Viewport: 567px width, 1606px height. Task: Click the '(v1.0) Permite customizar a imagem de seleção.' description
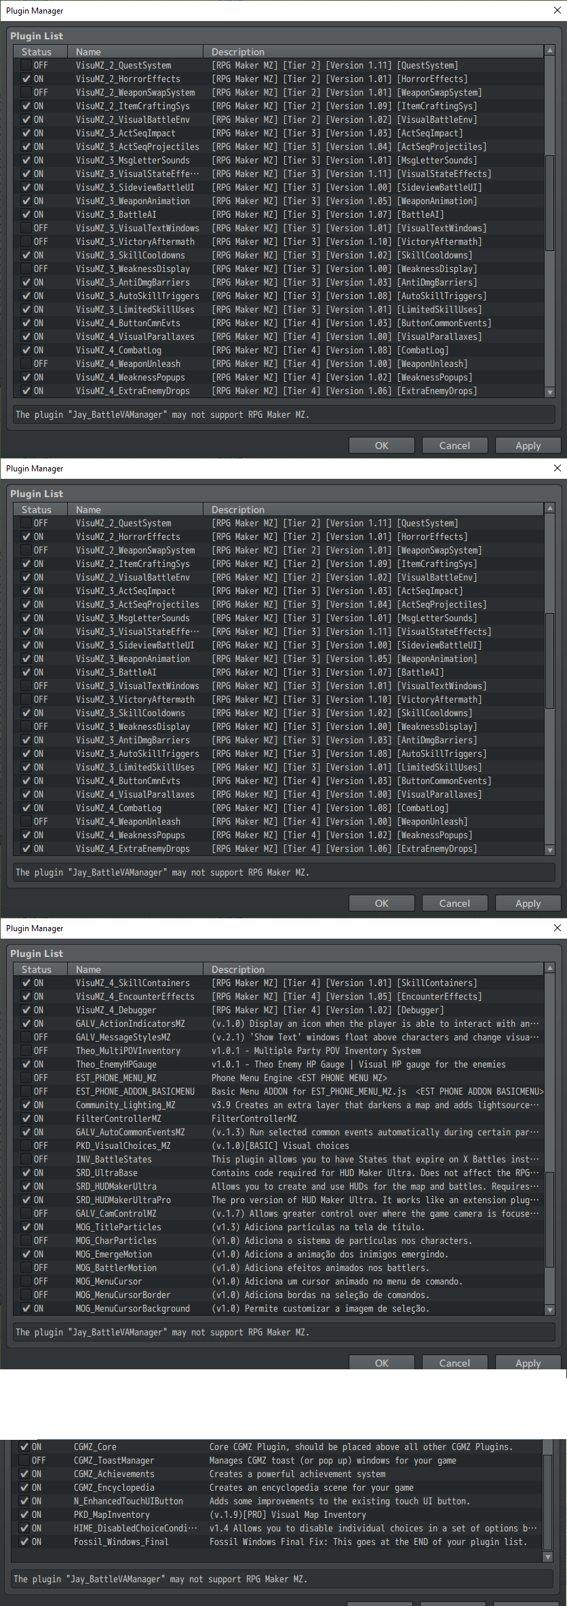(x=320, y=1308)
